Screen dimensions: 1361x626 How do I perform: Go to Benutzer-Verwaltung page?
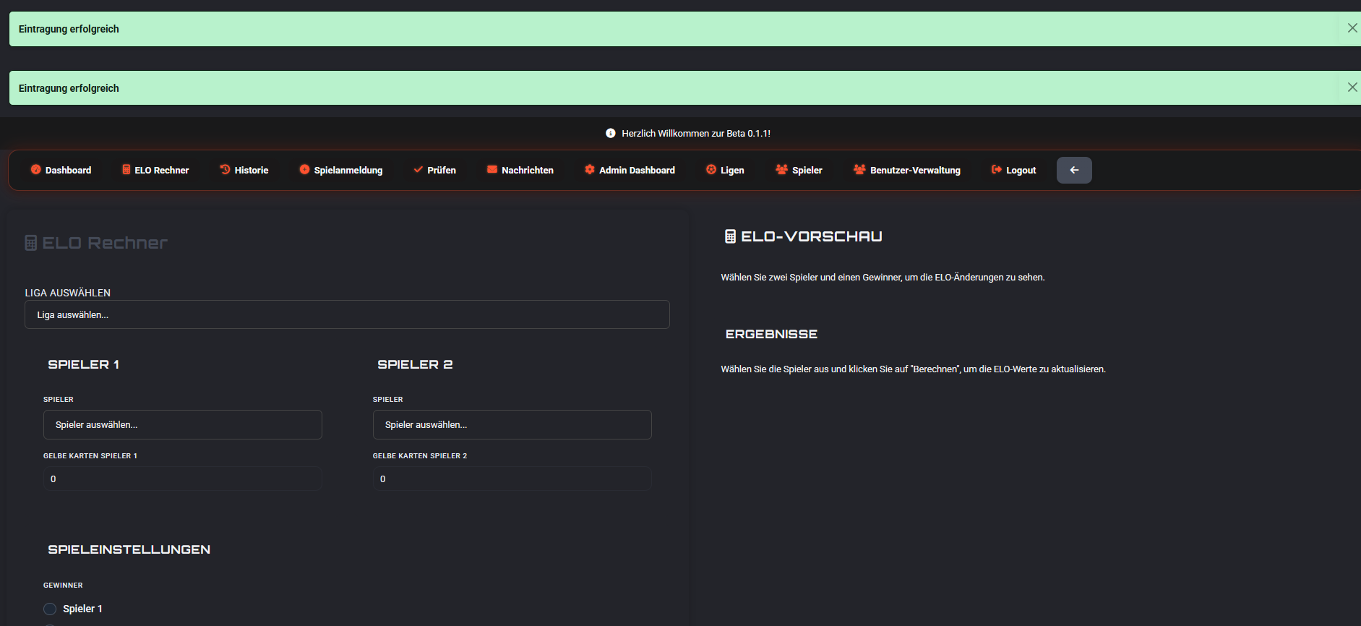[x=907, y=171]
